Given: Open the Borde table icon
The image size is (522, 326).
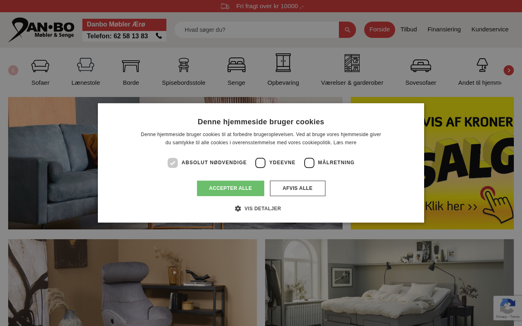Looking at the screenshot, I should pyautogui.click(x=131, y=66).
